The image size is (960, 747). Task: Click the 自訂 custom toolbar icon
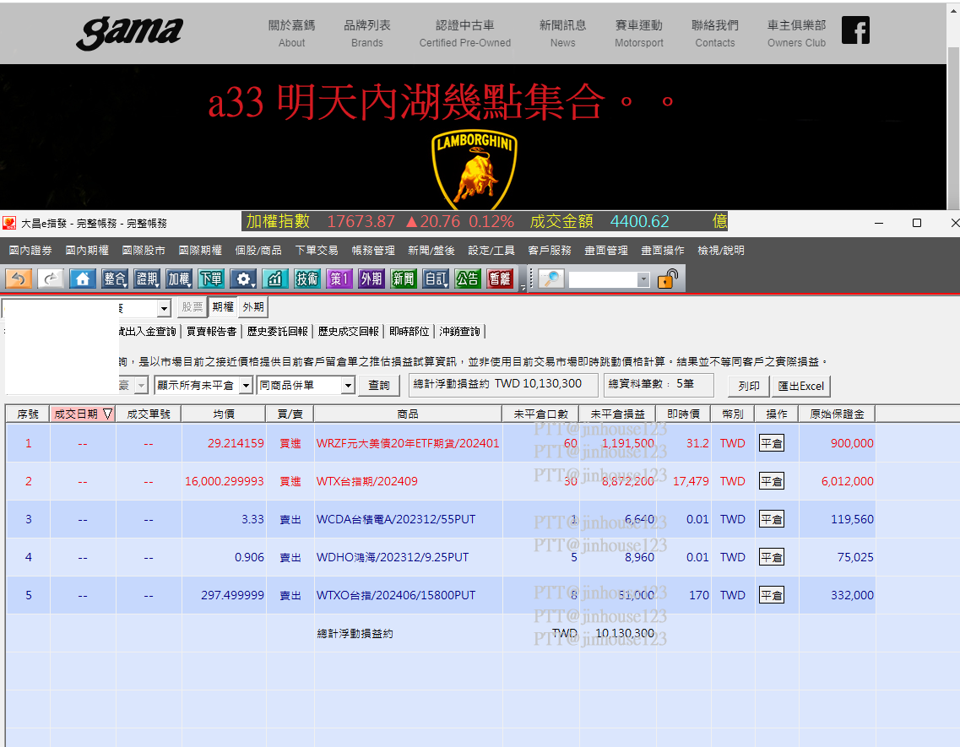pos(436,279)
